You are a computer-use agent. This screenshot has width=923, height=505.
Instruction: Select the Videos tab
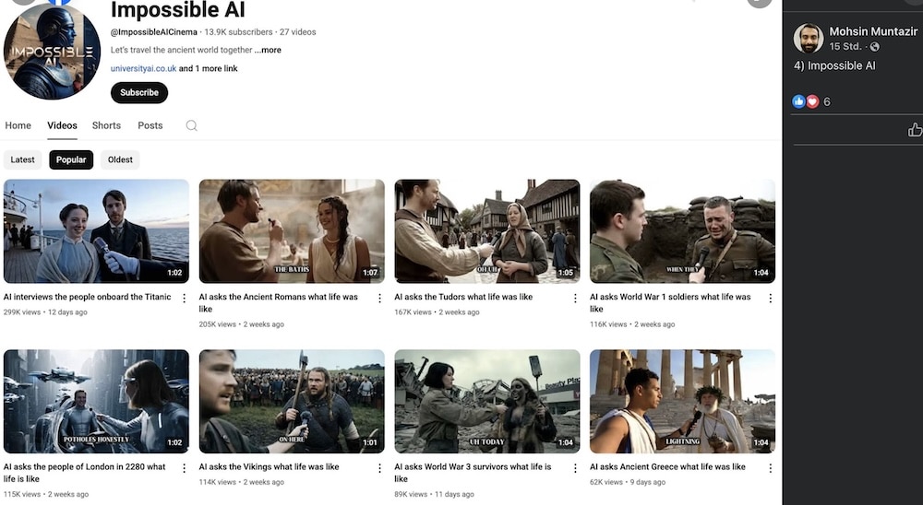pyautogui.click(x=62, y=125)
